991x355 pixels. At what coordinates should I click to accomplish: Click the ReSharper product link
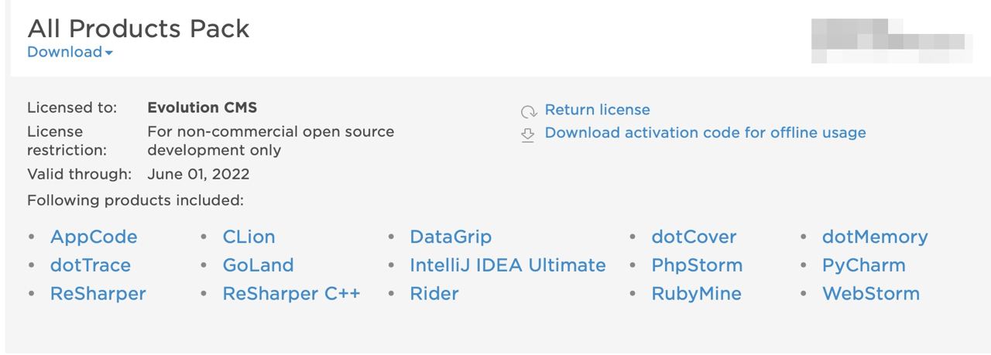pyautogui.click(x=98, y=294)
